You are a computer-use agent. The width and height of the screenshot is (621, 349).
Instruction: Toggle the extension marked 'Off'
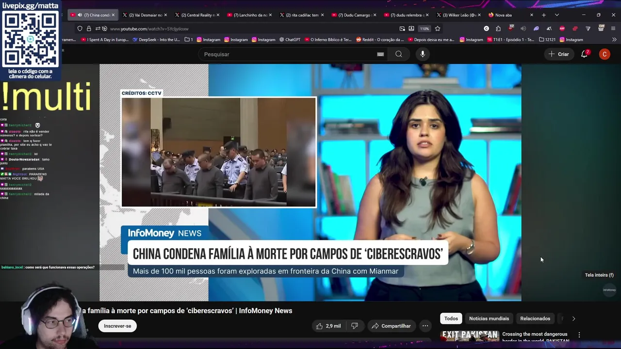point(601,28)
